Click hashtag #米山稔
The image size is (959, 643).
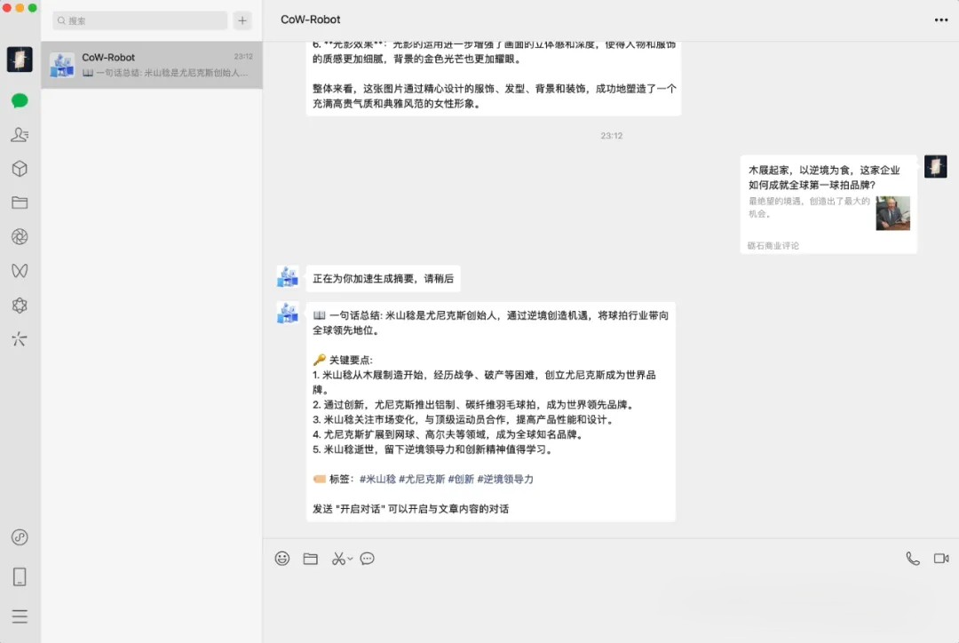[x=378, y=479]
